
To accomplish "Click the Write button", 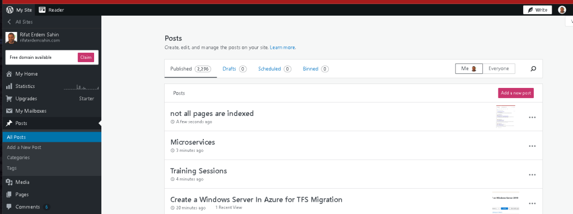I will click(x=537, y=10).
